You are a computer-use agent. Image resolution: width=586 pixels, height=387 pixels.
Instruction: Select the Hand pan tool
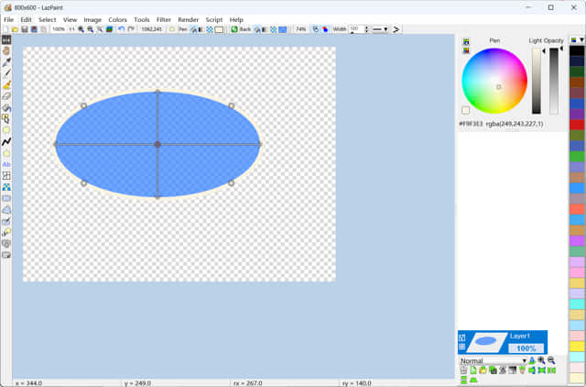(6, 51)
